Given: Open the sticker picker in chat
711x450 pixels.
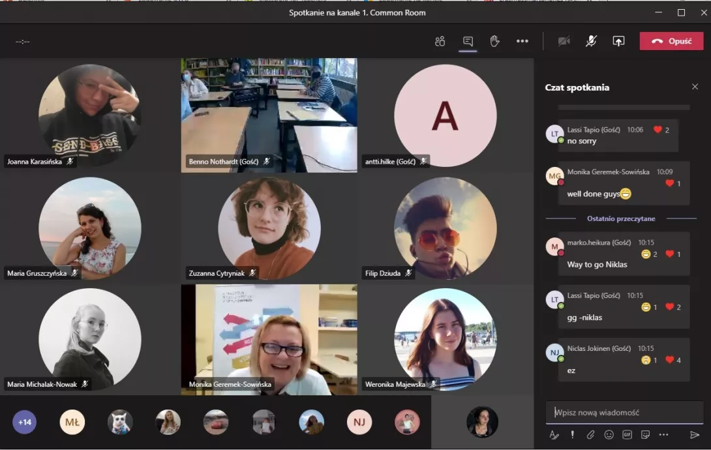Looking at the screenshot, I should [x=645, y=434].
